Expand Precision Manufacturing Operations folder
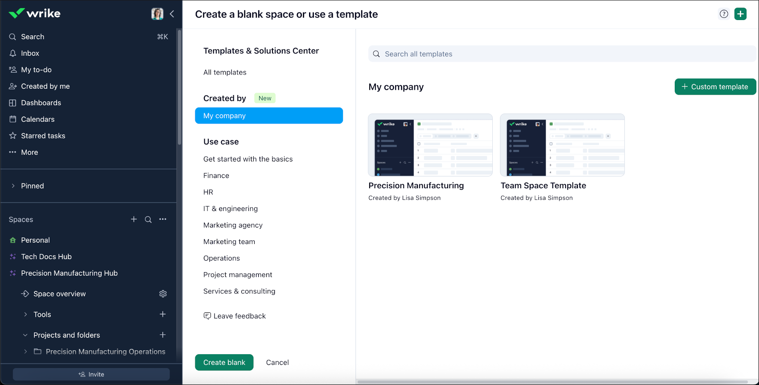The height and width of the screenshot is (385, 759). [25, 352]
